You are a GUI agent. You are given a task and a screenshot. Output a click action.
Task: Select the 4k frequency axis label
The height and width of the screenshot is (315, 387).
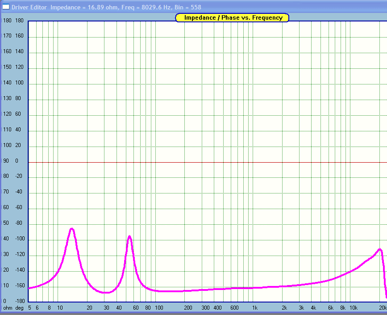(x=313, y=308)
